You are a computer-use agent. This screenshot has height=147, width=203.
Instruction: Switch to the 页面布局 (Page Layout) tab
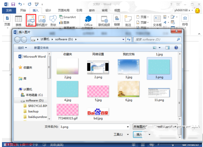pyautogui.click(x=64, y=10)
